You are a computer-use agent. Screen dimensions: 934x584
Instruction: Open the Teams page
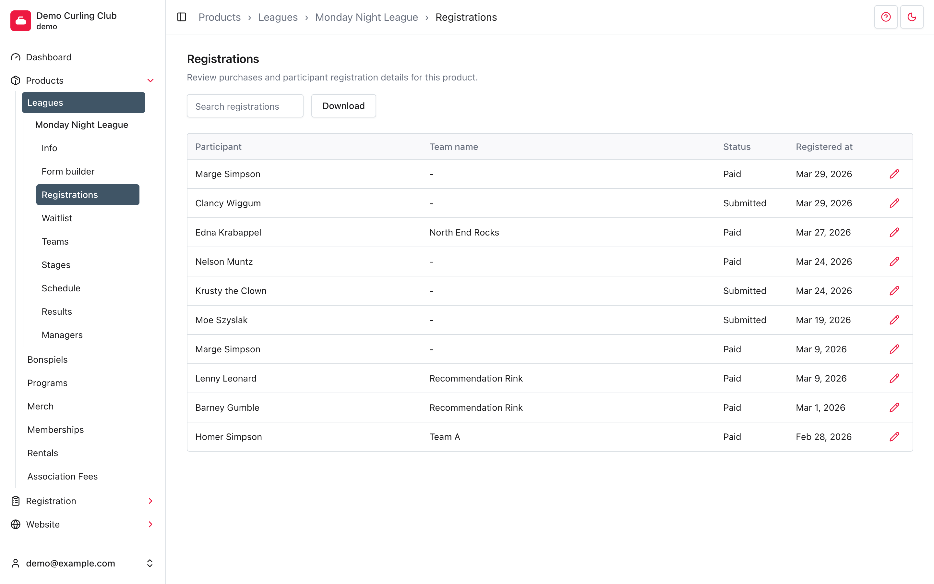pyautogui.click(x=55, y=241)
